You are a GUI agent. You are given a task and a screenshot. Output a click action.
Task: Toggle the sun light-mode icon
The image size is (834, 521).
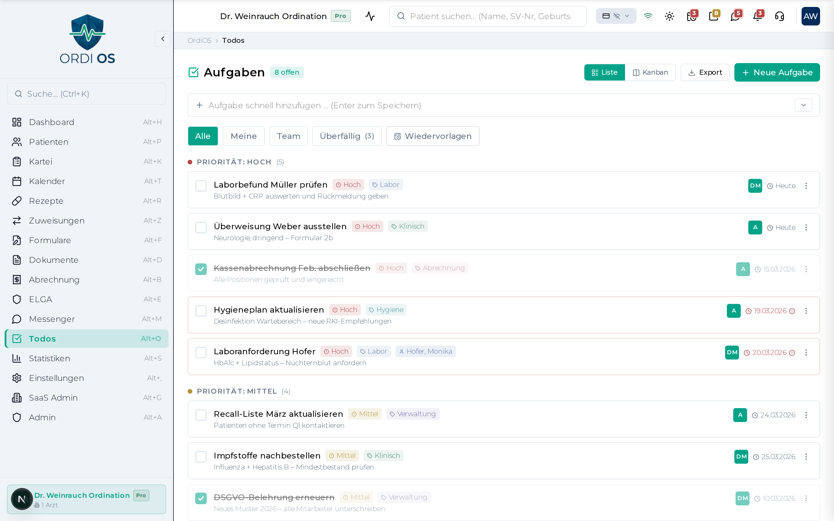669,16
